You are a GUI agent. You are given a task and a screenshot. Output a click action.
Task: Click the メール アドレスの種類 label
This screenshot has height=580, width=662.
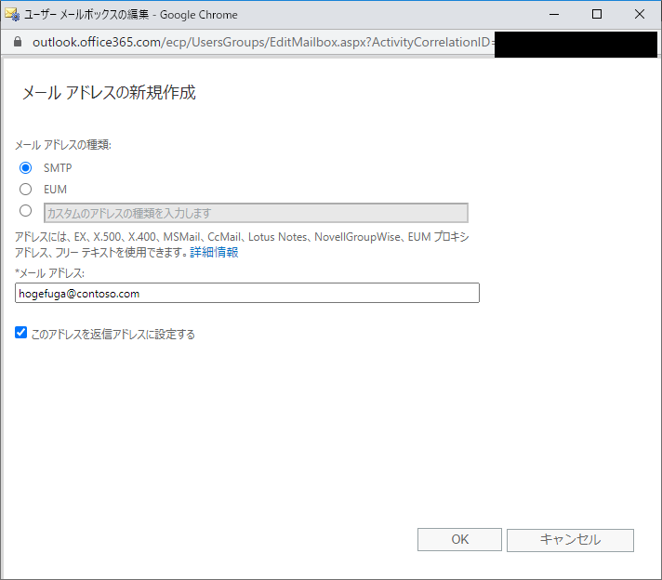(x=63, y=145)
